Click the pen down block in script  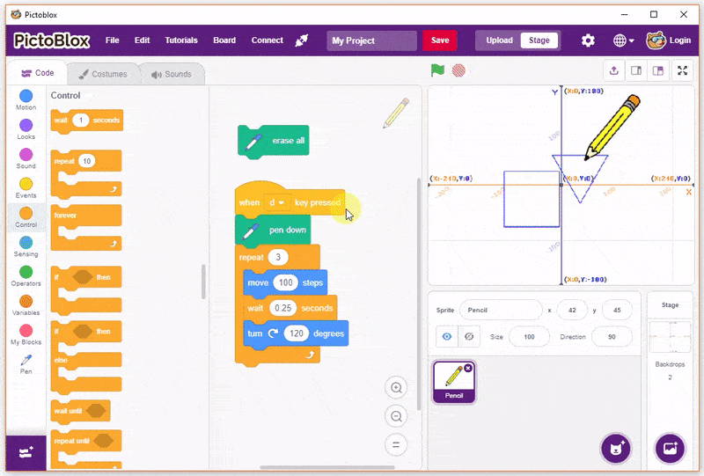coord(273,230)
